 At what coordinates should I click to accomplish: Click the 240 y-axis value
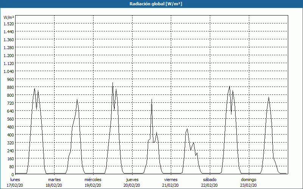11,150
